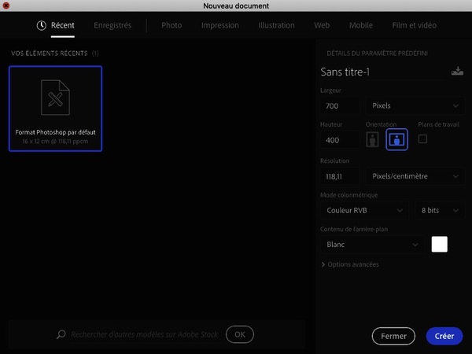Open the Pixels/centimètre resolution unit dropdown
This screenshot has height=354, width=472.
(x=415, y=176)
